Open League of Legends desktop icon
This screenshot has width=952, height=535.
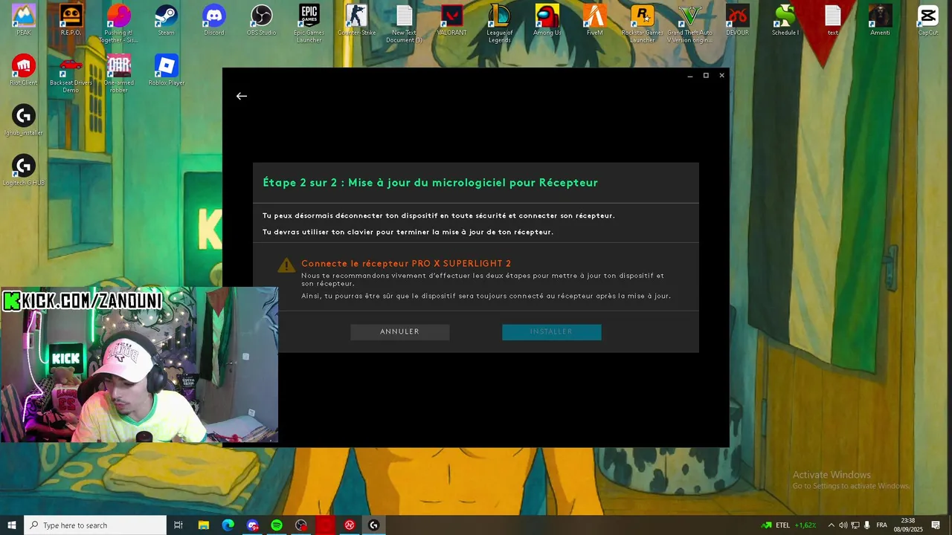click(x=500, y=24)
